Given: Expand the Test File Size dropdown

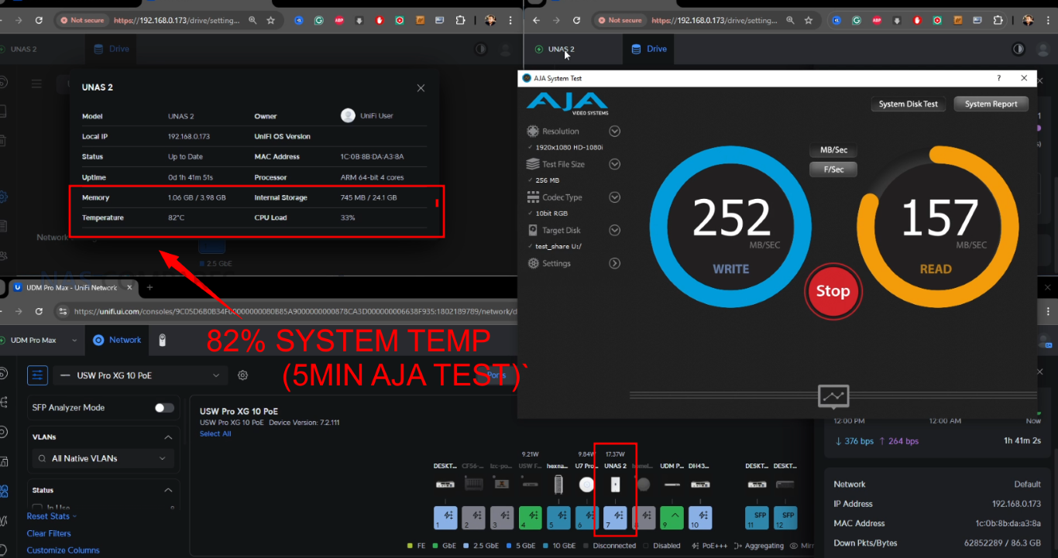Looking at the screenshot, I should click(x=615, y=164).
